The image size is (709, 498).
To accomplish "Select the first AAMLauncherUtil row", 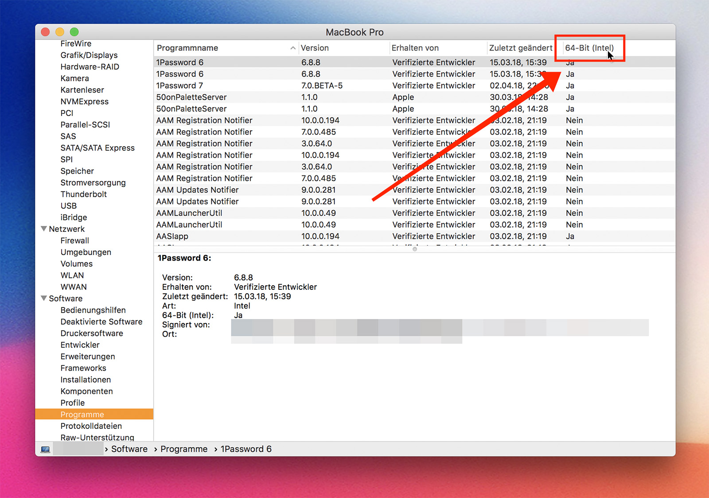I will click(x=415, y=213).
